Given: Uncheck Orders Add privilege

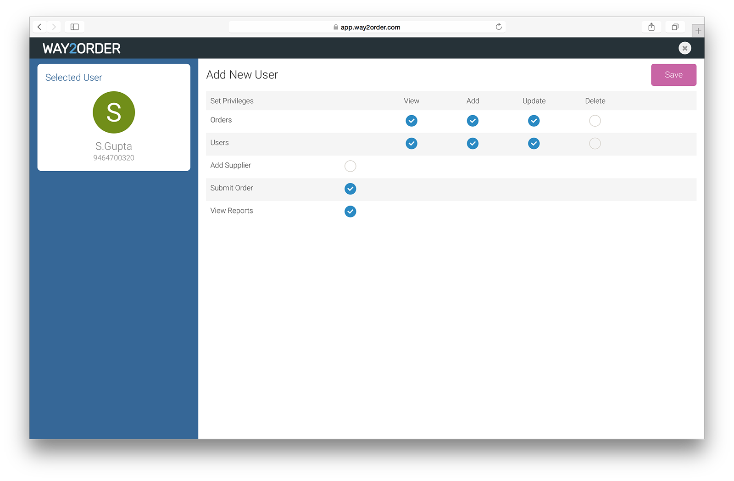Looking at the screenshot, I should [473, 121].
